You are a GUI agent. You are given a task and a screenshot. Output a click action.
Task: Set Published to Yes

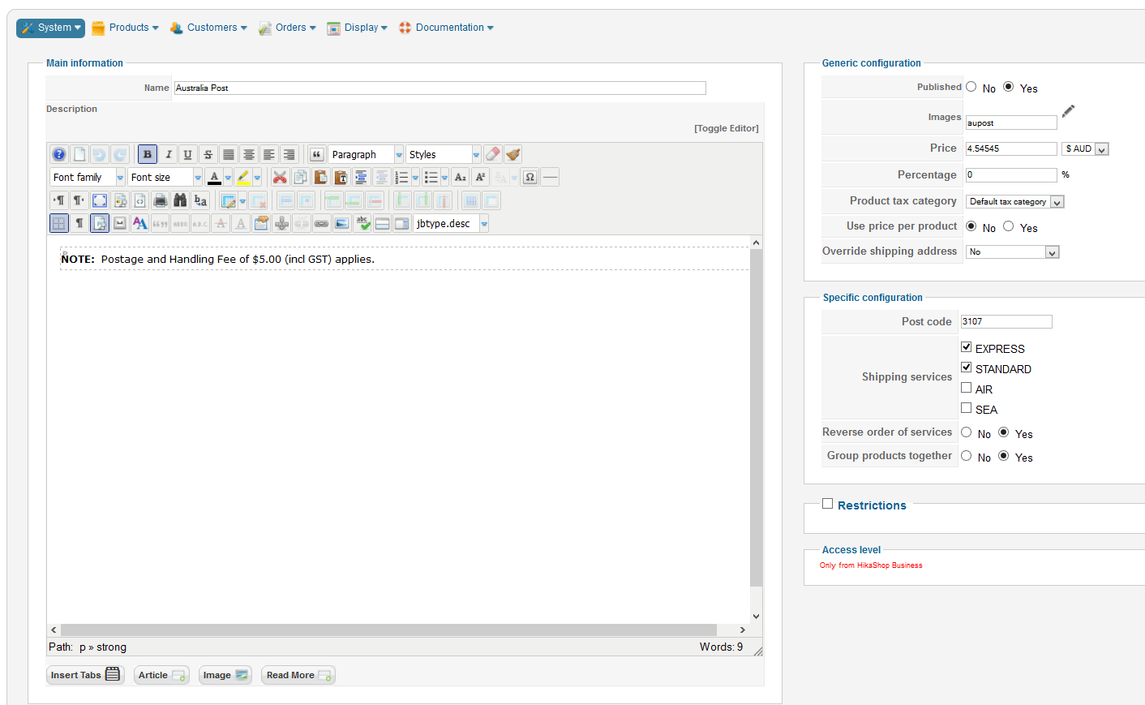(x=1009, y=87)
